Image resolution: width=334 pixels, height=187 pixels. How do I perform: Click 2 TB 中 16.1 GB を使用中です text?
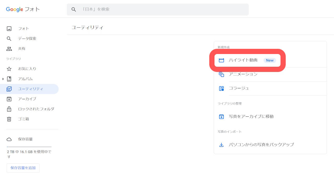pyautogui.click(x=29, y=154)
